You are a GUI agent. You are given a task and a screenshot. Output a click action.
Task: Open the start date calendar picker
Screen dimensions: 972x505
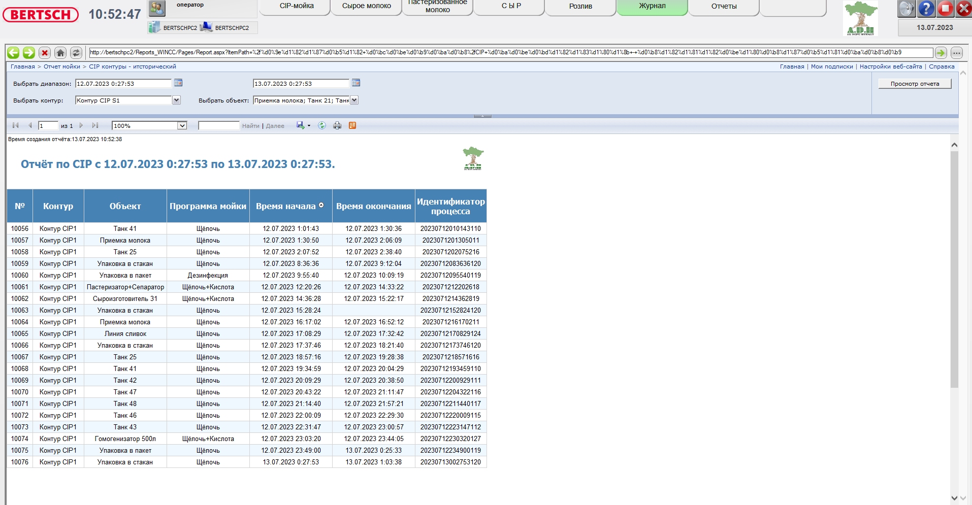(178, 83)
